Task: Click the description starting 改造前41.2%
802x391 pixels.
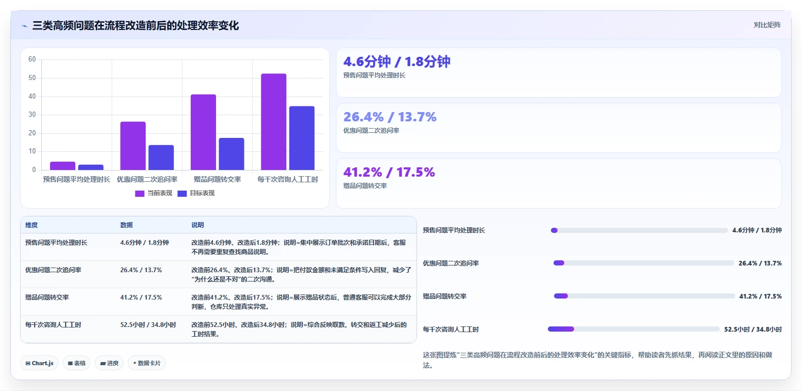Action: 301,302
